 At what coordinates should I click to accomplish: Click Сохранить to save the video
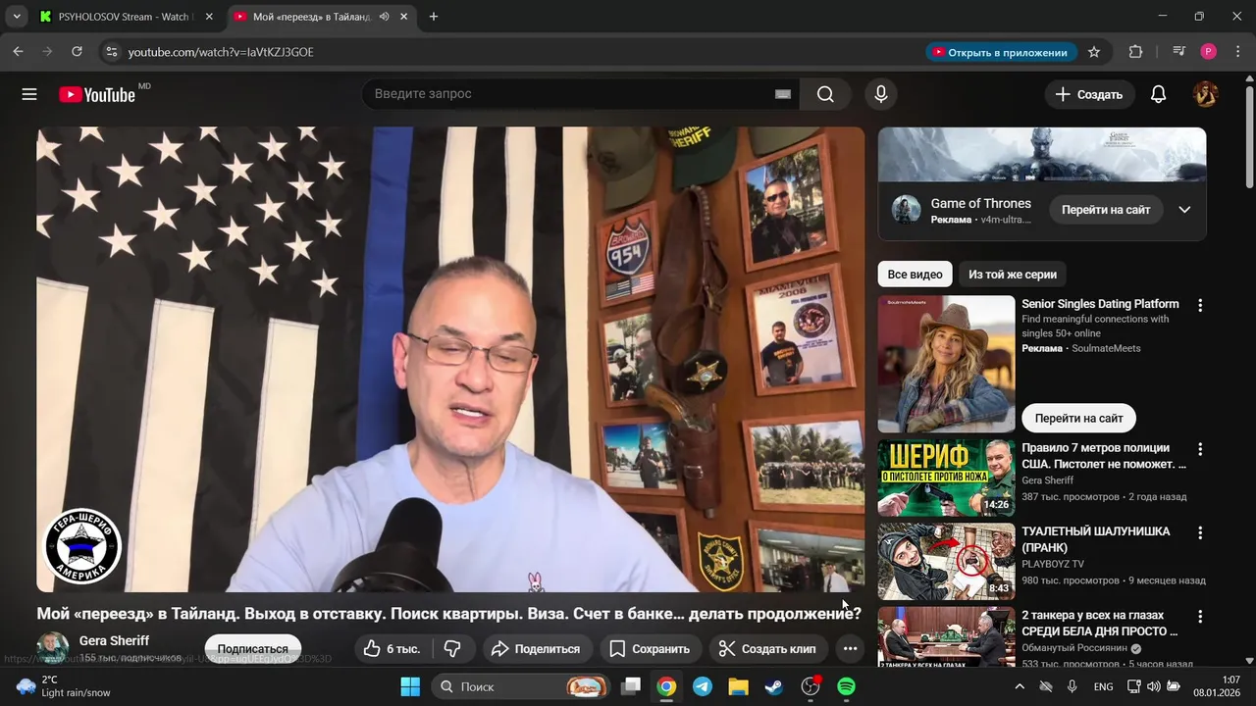coord(650,649)
